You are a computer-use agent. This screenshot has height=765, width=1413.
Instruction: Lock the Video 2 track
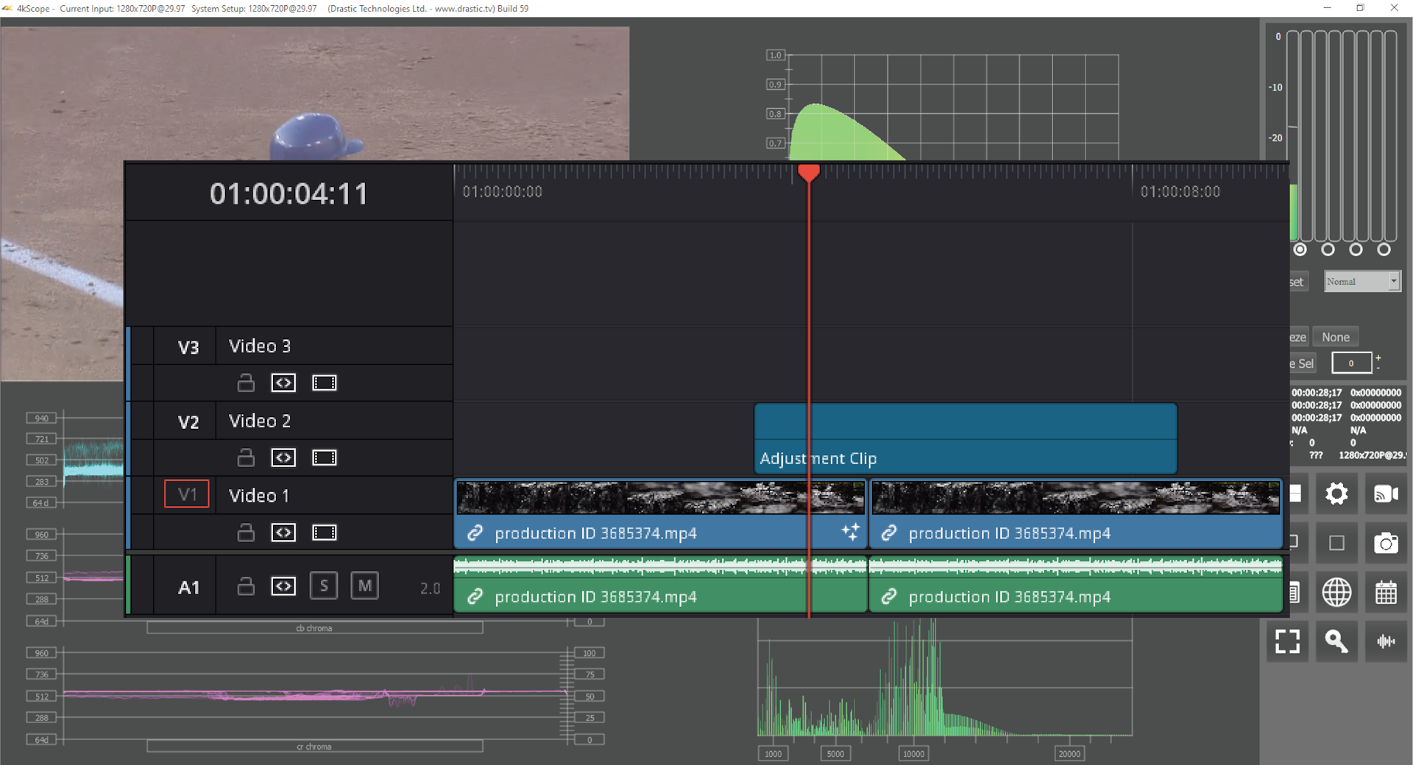coord(246,458)
